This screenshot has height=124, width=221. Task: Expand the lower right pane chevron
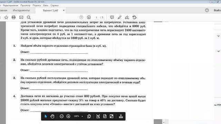pos(219,51)
